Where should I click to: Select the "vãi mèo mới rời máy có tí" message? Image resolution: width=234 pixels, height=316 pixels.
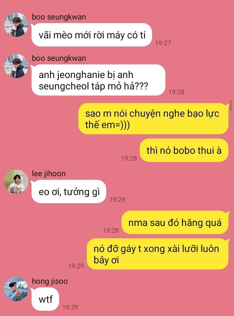(x=92, y=35)
